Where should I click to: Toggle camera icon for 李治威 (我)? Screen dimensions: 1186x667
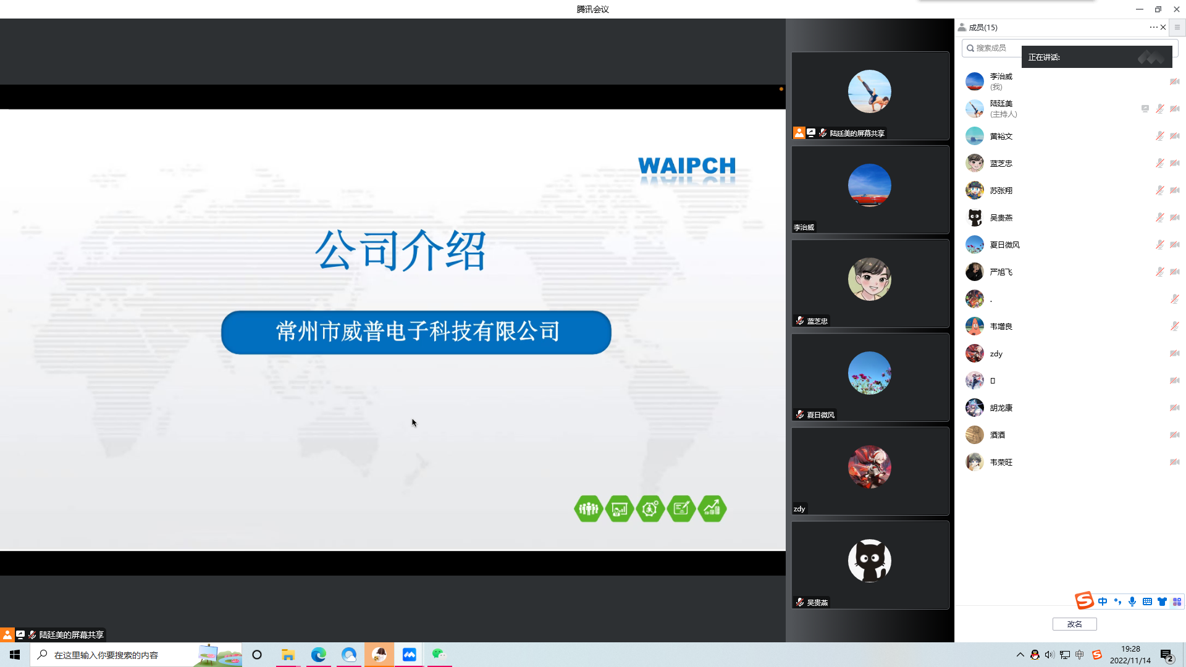(1174, 82)
